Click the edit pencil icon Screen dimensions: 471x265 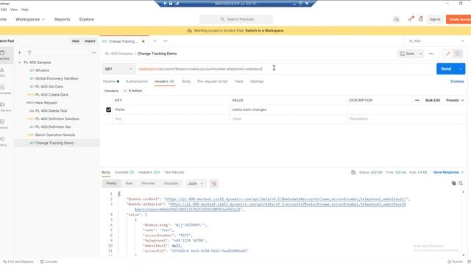(448, 54)
